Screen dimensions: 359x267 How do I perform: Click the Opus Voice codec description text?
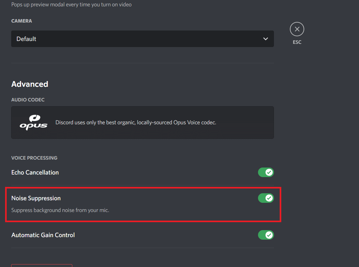pyautogui.click(x=136, y=122)
